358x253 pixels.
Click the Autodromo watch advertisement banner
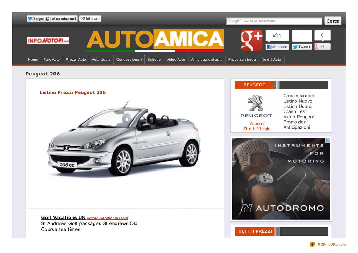281,179
